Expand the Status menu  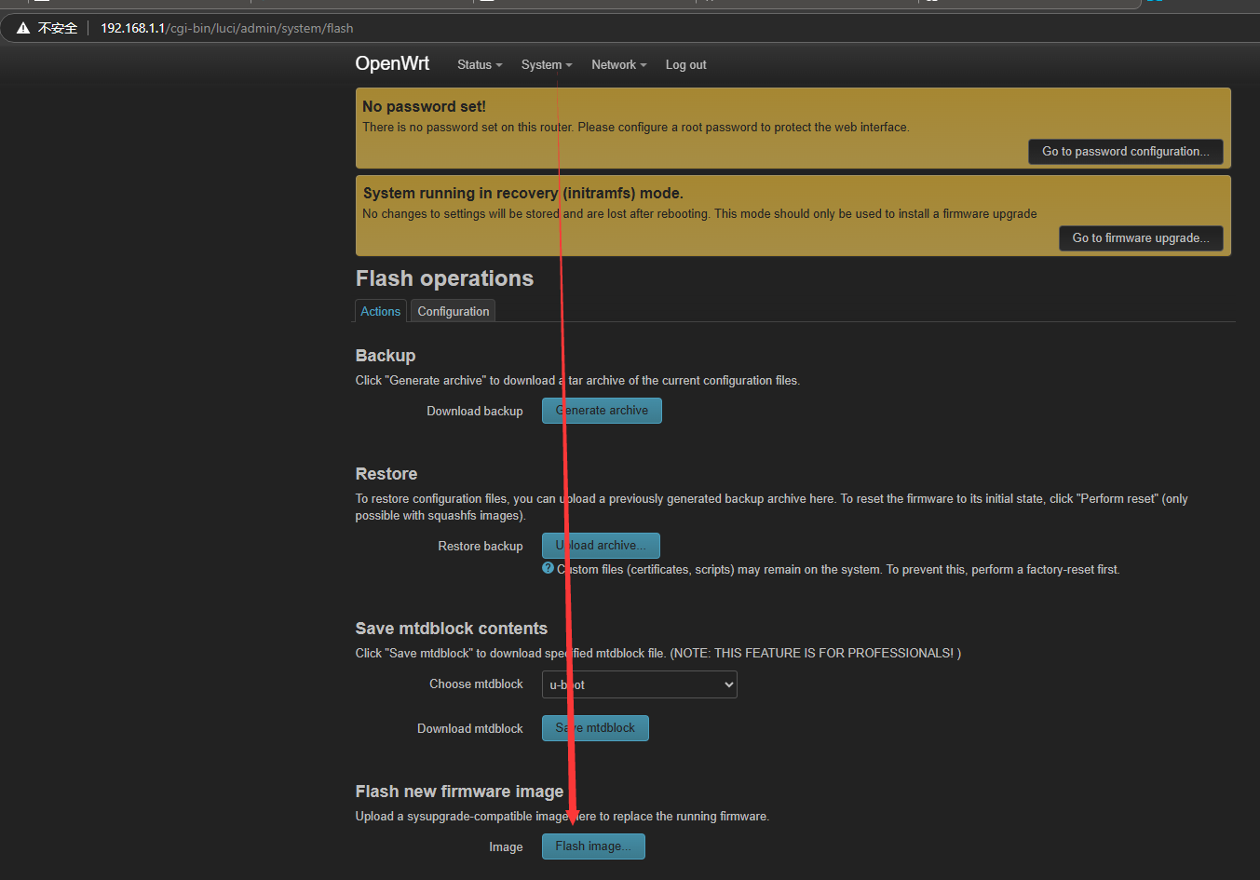point(479,65)
